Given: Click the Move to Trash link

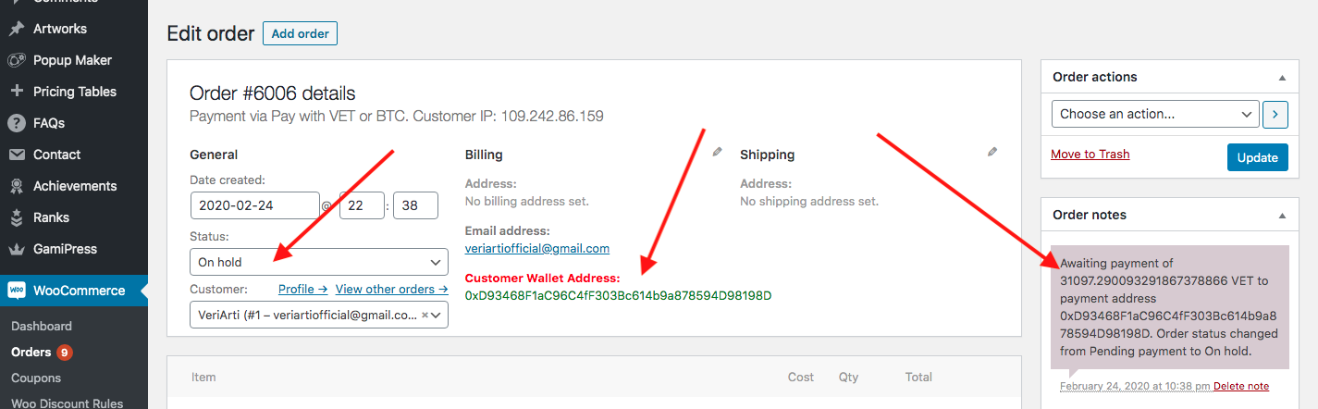Looking at the screenshot, I should coord(1090,155).
